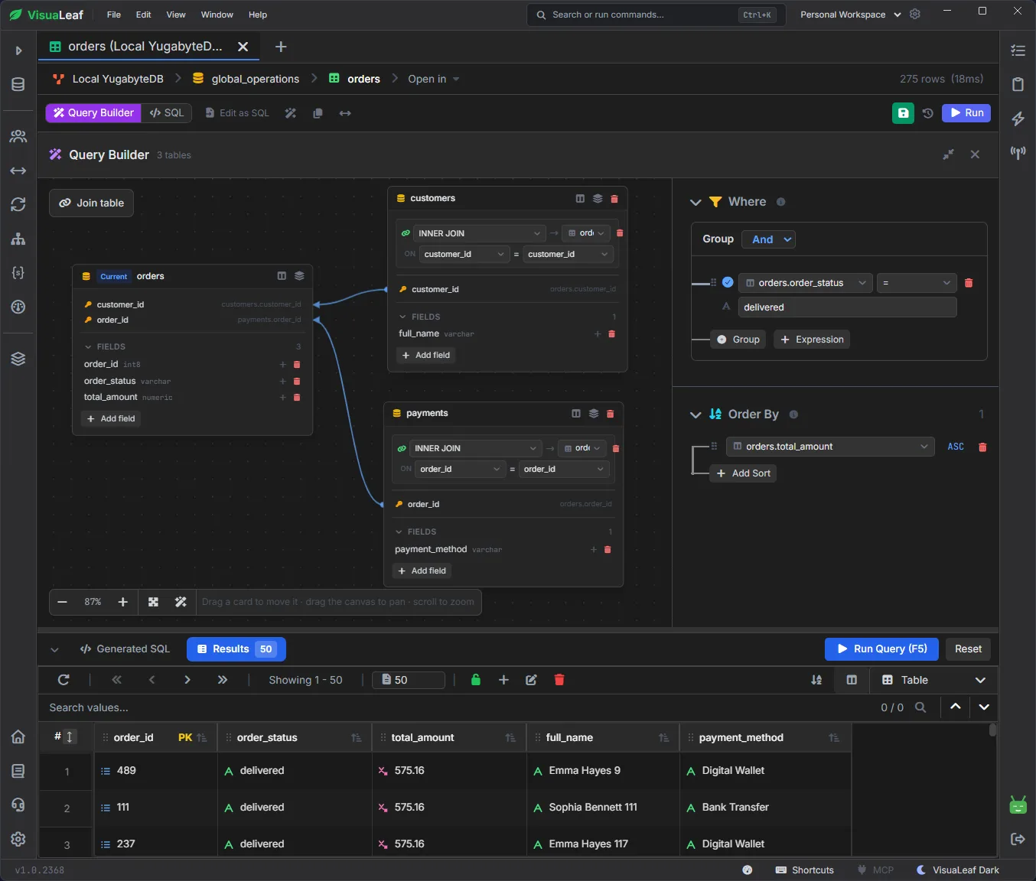Viewport: 1036px width, 881px height.
Task: Click the red delete row icon in results toolbar
Action: (x=559, y=680)
